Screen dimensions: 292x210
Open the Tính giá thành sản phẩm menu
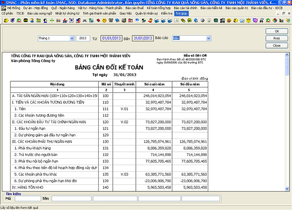point(99,14)
